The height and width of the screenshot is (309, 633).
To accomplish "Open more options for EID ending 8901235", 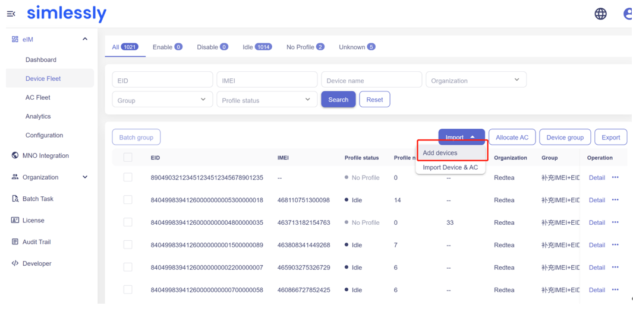I will tap(615, 177).
